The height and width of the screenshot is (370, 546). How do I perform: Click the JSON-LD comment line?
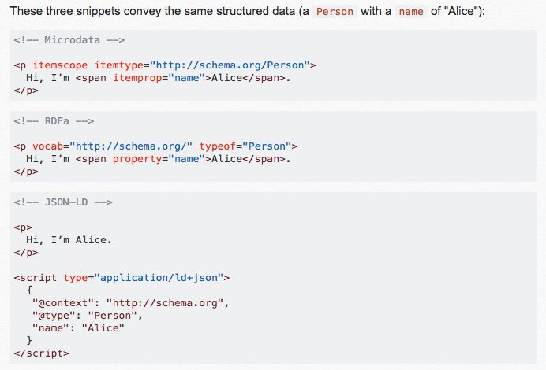click(x=63, y=202)
